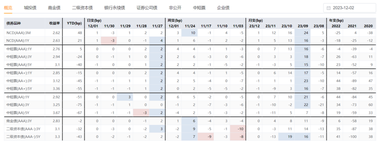Click the 日变(bp) group header
This screenshot has height=145, width=381.
[94, 21]
